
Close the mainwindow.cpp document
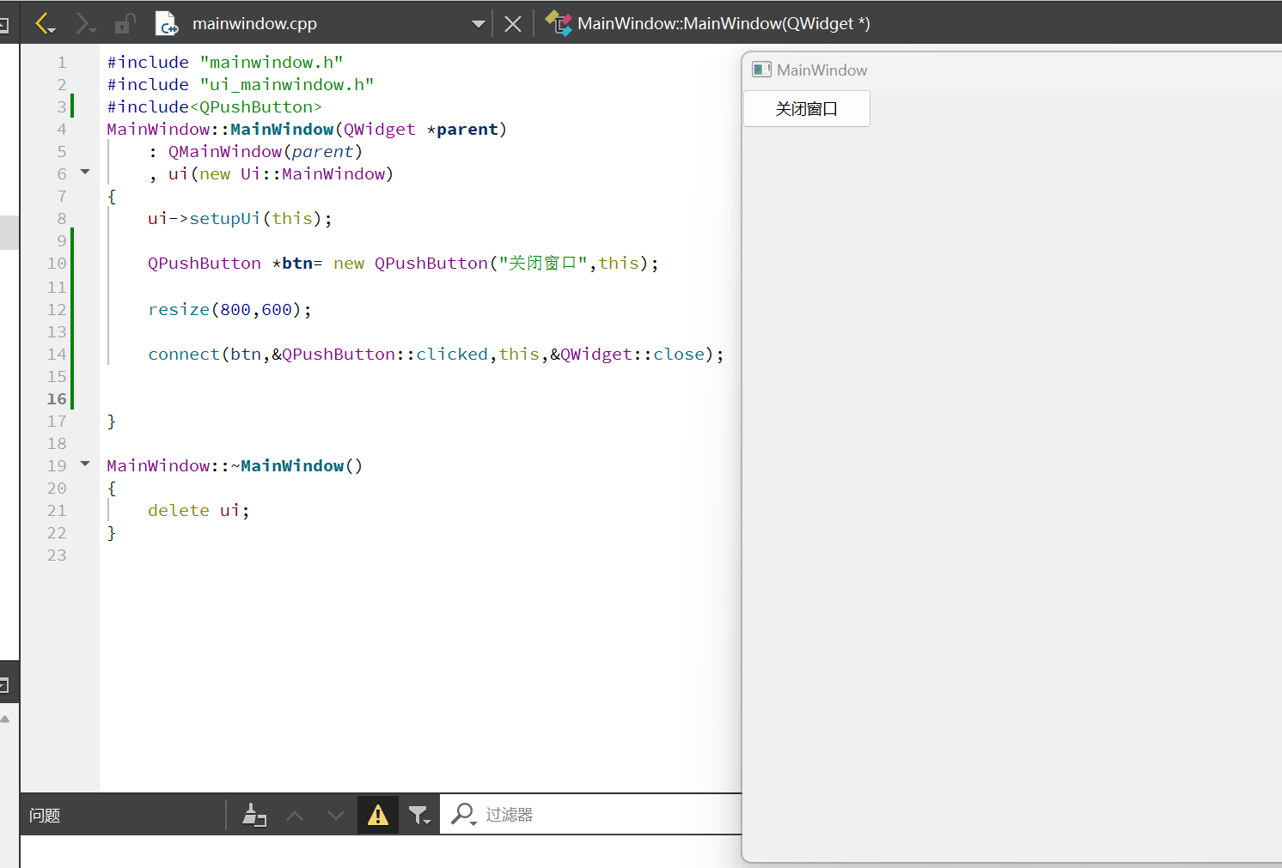coord(513,24)
